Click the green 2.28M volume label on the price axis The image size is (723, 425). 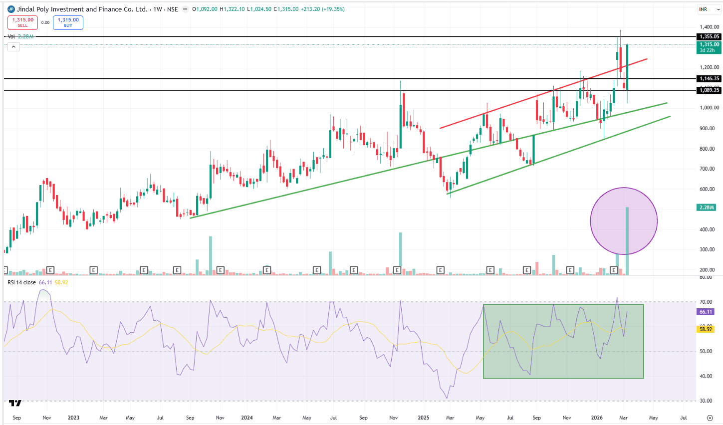pyautogui.click(x=707, y=207)
